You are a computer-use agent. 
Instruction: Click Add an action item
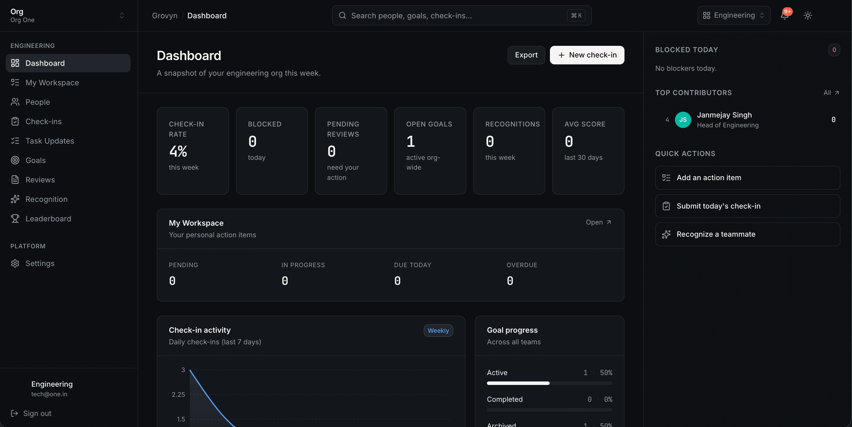coord(747,178)
